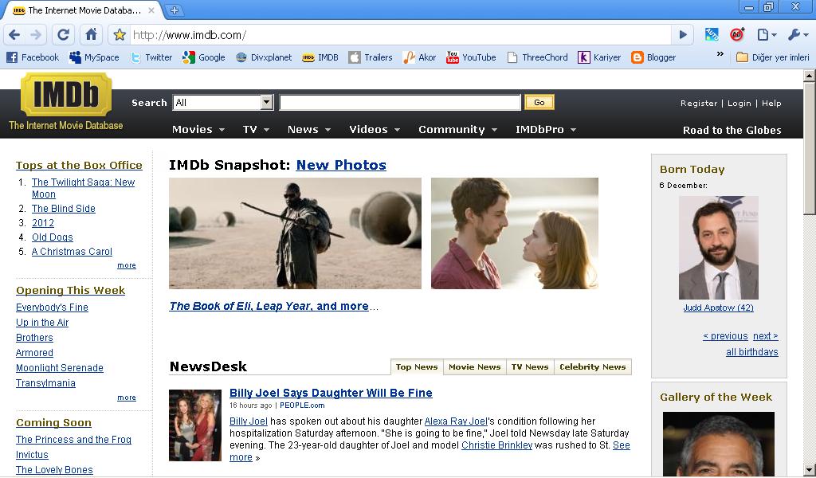Switch to the Top News tab
The width and height of the screenshot is (816, 478).
[x=417, y=366]
